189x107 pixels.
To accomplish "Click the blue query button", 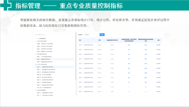I will point(102,35).
